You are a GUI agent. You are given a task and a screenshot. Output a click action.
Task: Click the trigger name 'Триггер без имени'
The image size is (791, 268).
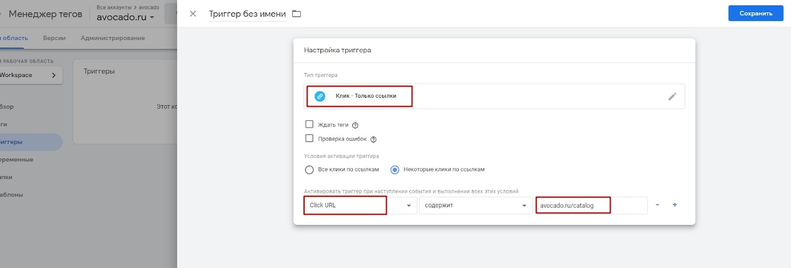tap(247, 14)
